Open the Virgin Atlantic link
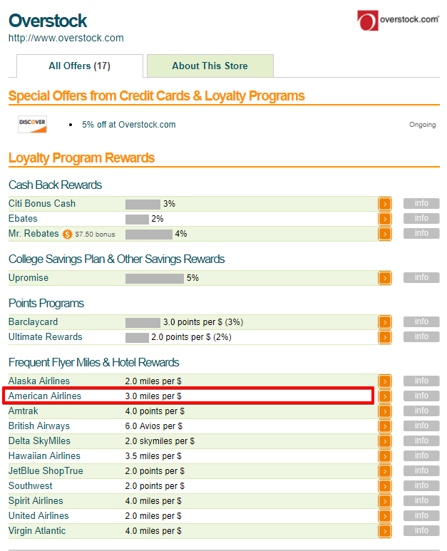447x551 pixels. point(37,530)
